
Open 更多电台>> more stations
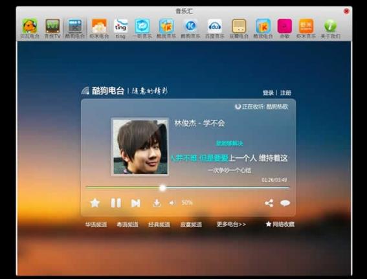click(x=231, y=224)
